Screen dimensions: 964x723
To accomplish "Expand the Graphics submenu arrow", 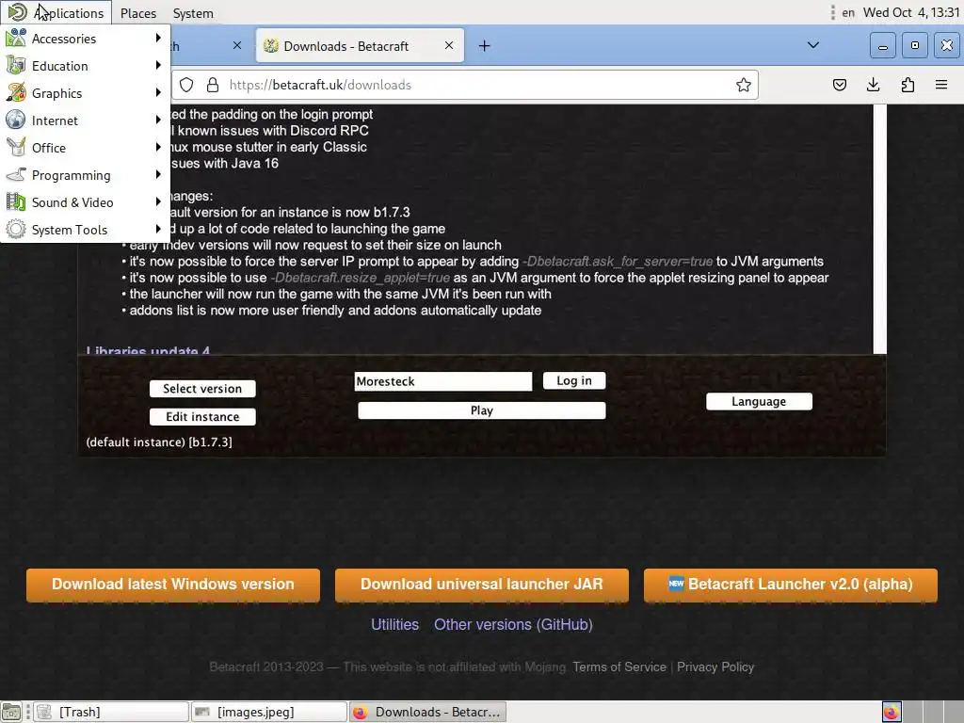I will 158,93.
